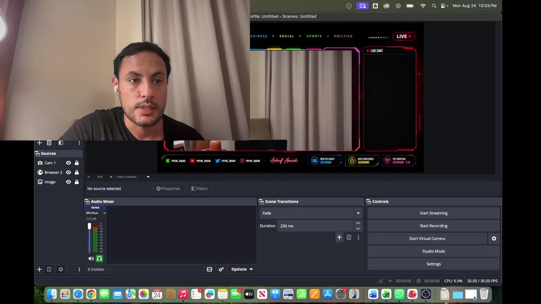
Task: Unlock the Cam 1 source
Action: [x=77, y=163]
